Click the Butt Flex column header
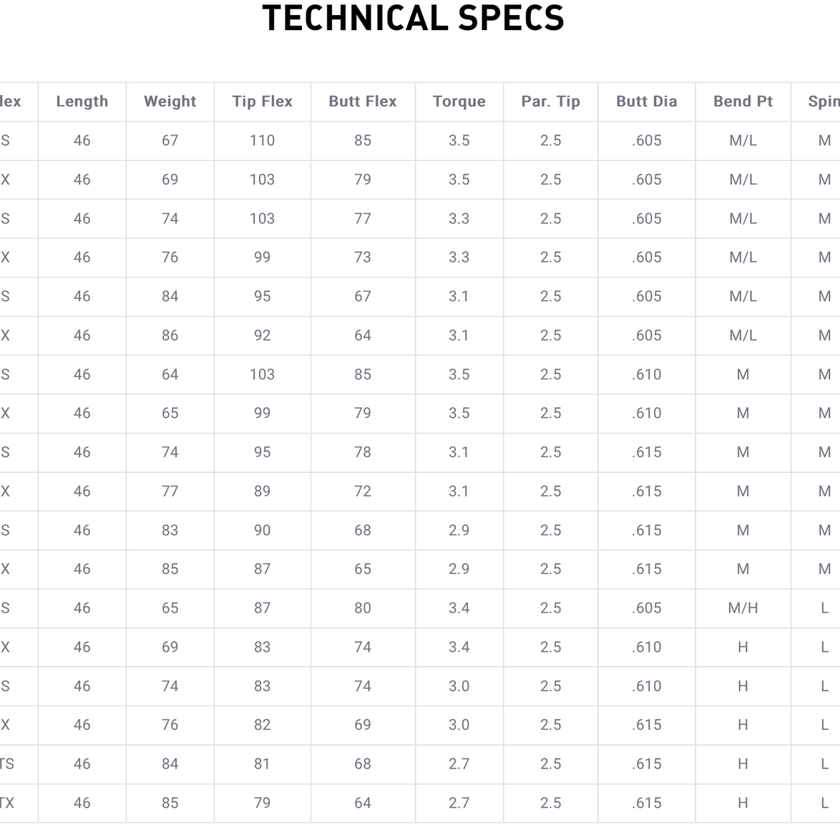The image size is (840, 840). coord(363,102)
